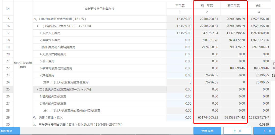Select 本年度 cell for 无形资产摊销费用
The width and height of the screenshot is (275, 135).
pos(180,54)
